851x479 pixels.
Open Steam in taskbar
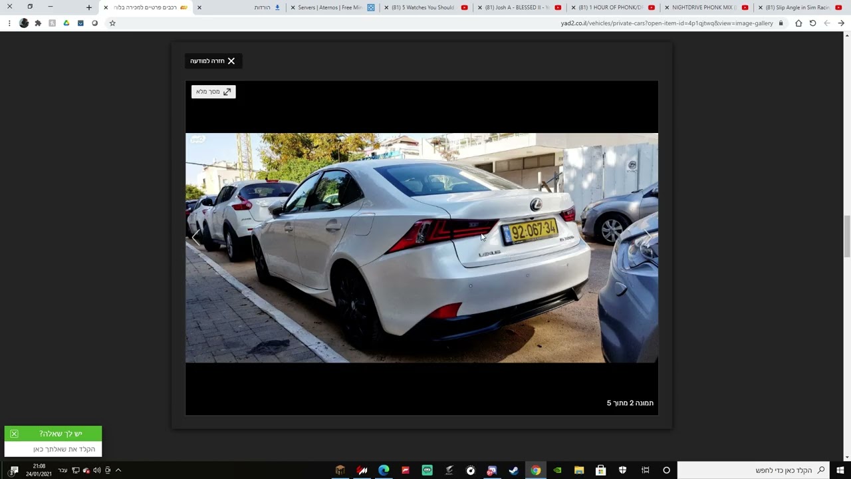click(x=513, y=470)
